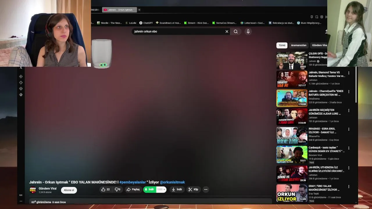Screen dimensions: 372x209
Task: Open options menu for 'UTHENERA İLE' video
Action: point(349,168)
